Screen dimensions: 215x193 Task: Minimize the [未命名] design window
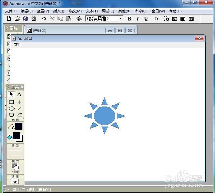pos(110,30)
